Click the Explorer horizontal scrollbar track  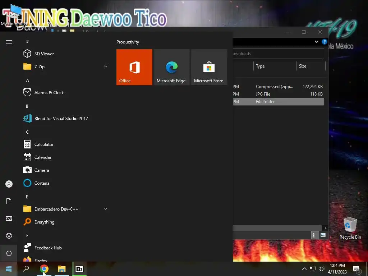tap(277, 228)
